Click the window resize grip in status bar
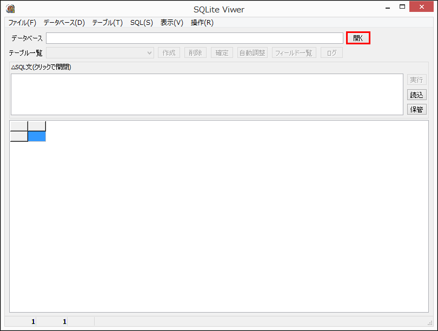Viewport: 438px width, 331px height. pyautogui.click(x=430, y=323)
